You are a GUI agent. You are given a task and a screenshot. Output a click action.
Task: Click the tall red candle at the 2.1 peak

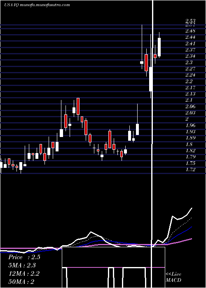(x=78, y=106)
